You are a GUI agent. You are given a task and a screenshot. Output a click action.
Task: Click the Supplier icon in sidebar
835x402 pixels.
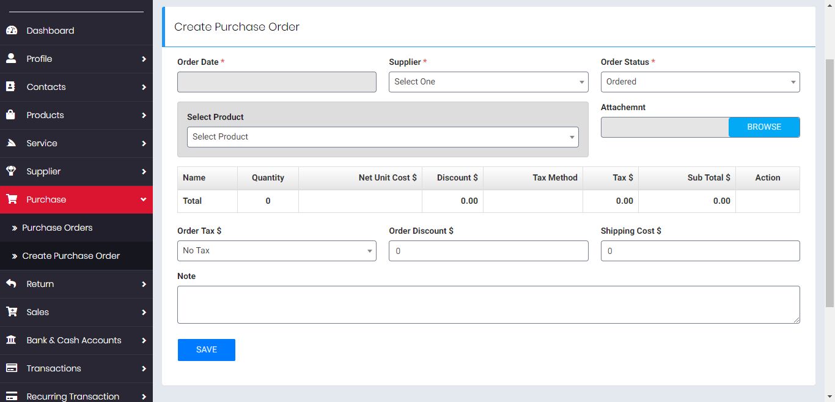click(11, 171)
